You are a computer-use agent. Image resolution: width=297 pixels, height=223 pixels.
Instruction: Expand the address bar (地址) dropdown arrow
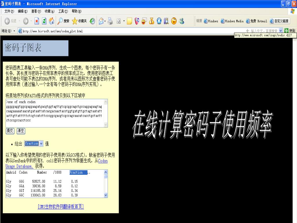click(x=14, y=31)
